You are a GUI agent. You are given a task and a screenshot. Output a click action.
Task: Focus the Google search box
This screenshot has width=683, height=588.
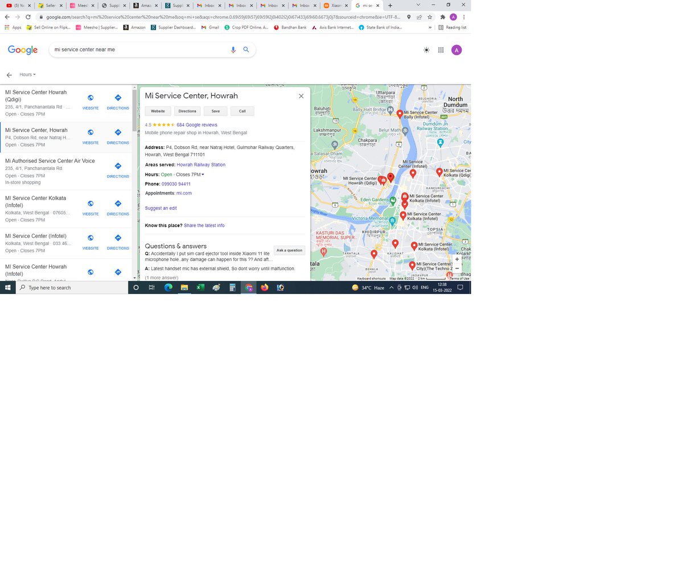(139, 50)
